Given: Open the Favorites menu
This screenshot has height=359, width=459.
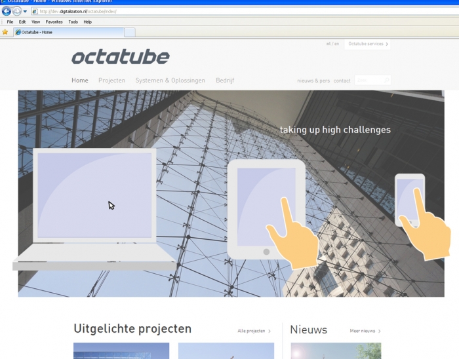Looking at the screenshot, I should point(54,22).
